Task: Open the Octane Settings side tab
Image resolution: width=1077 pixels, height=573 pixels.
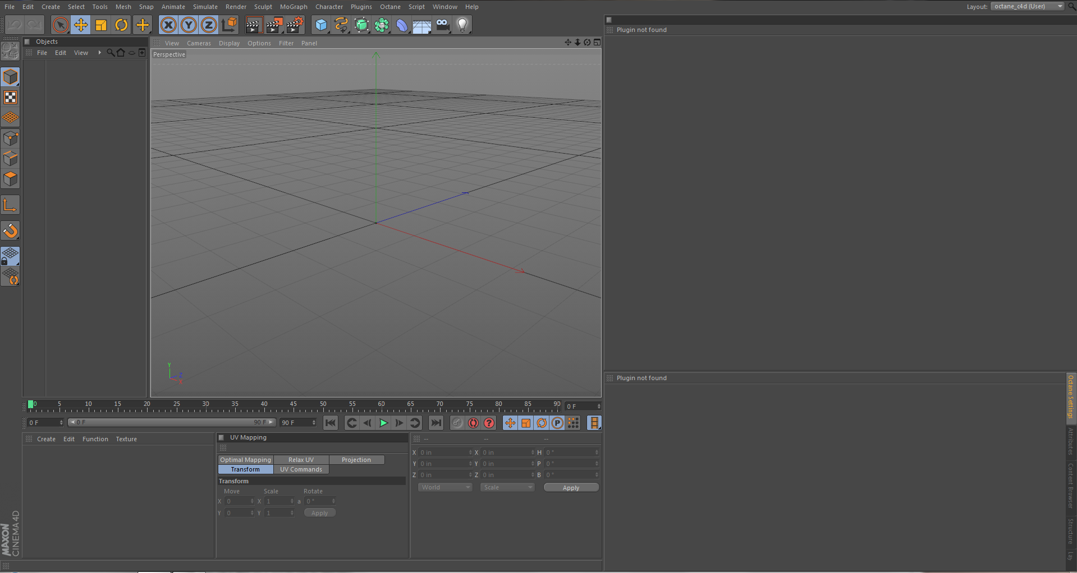Action: (x=1071, y=397)
